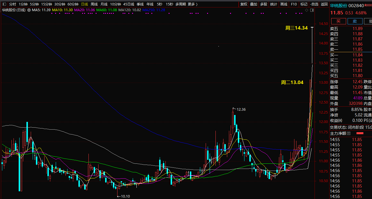Select the 60分钟 period
Viewport: 372px width, 199px height.
(73, 4)
